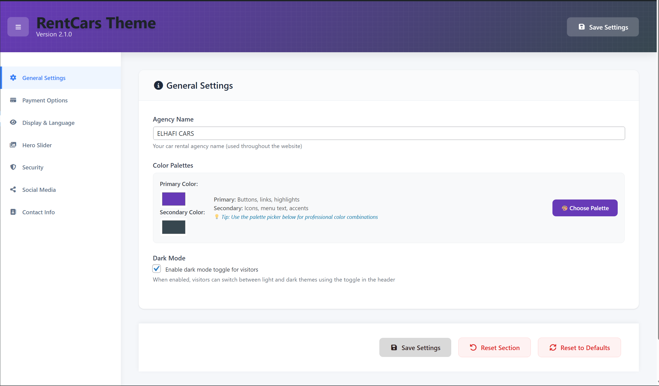The height and width of the screenshot is (386, 659).
Task: Click the dark Secondary Color swatch
Action: [x=174, y=227]
